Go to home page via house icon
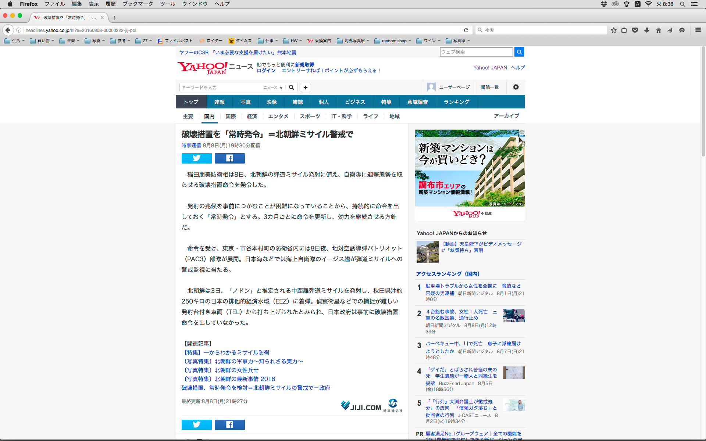The width and height of the screenshot is (706, 441). [x=658, y=30]
